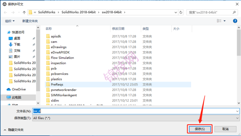Select the SIMWorkerAgent folder icon

tap(48, 95)
